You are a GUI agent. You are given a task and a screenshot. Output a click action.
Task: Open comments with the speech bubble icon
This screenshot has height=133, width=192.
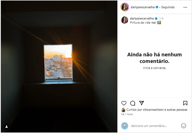(x=132, y=103)
